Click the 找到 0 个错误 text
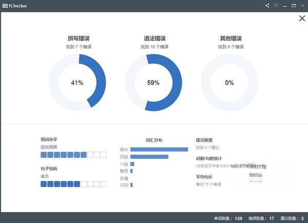Screen dimensions: 308x223 231,47
